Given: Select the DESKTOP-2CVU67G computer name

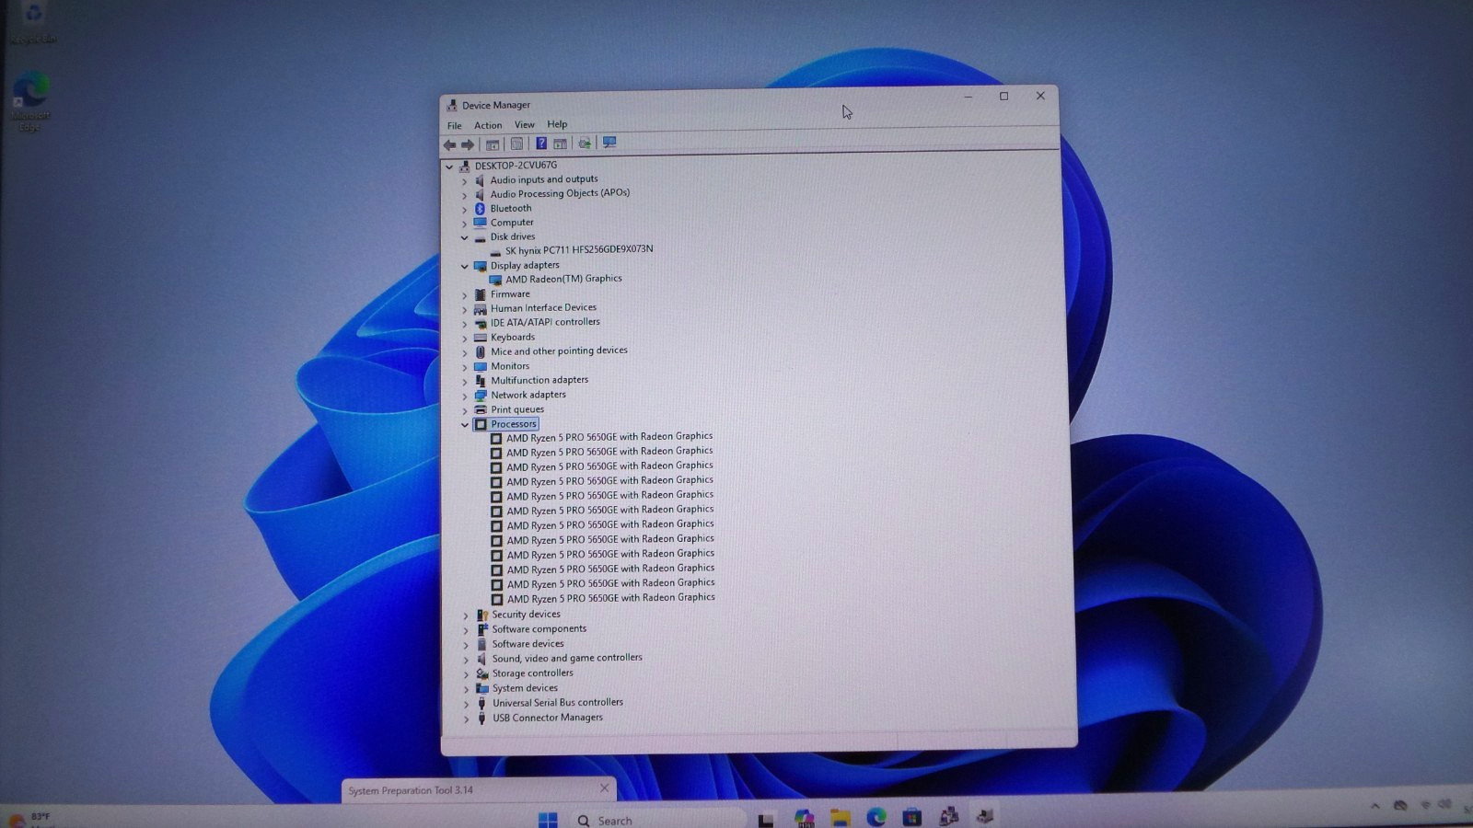Looking at the screenshot, I should 516,166.
